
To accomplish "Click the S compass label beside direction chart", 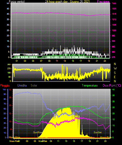I will [115, 73].
